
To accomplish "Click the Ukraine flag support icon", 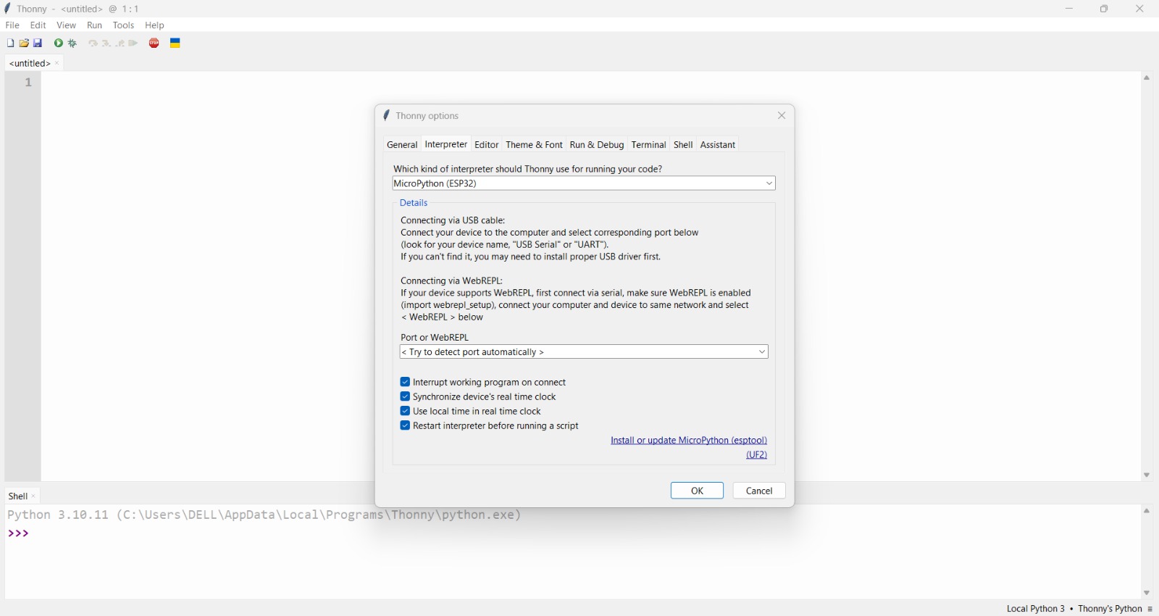I will point(175,43).
